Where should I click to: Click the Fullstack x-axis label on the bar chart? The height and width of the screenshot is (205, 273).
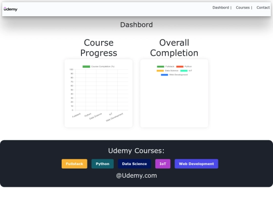[77, 115]
